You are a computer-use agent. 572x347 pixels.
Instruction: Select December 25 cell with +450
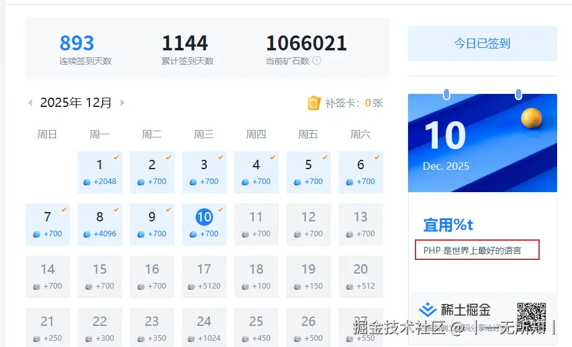point(256,327)
